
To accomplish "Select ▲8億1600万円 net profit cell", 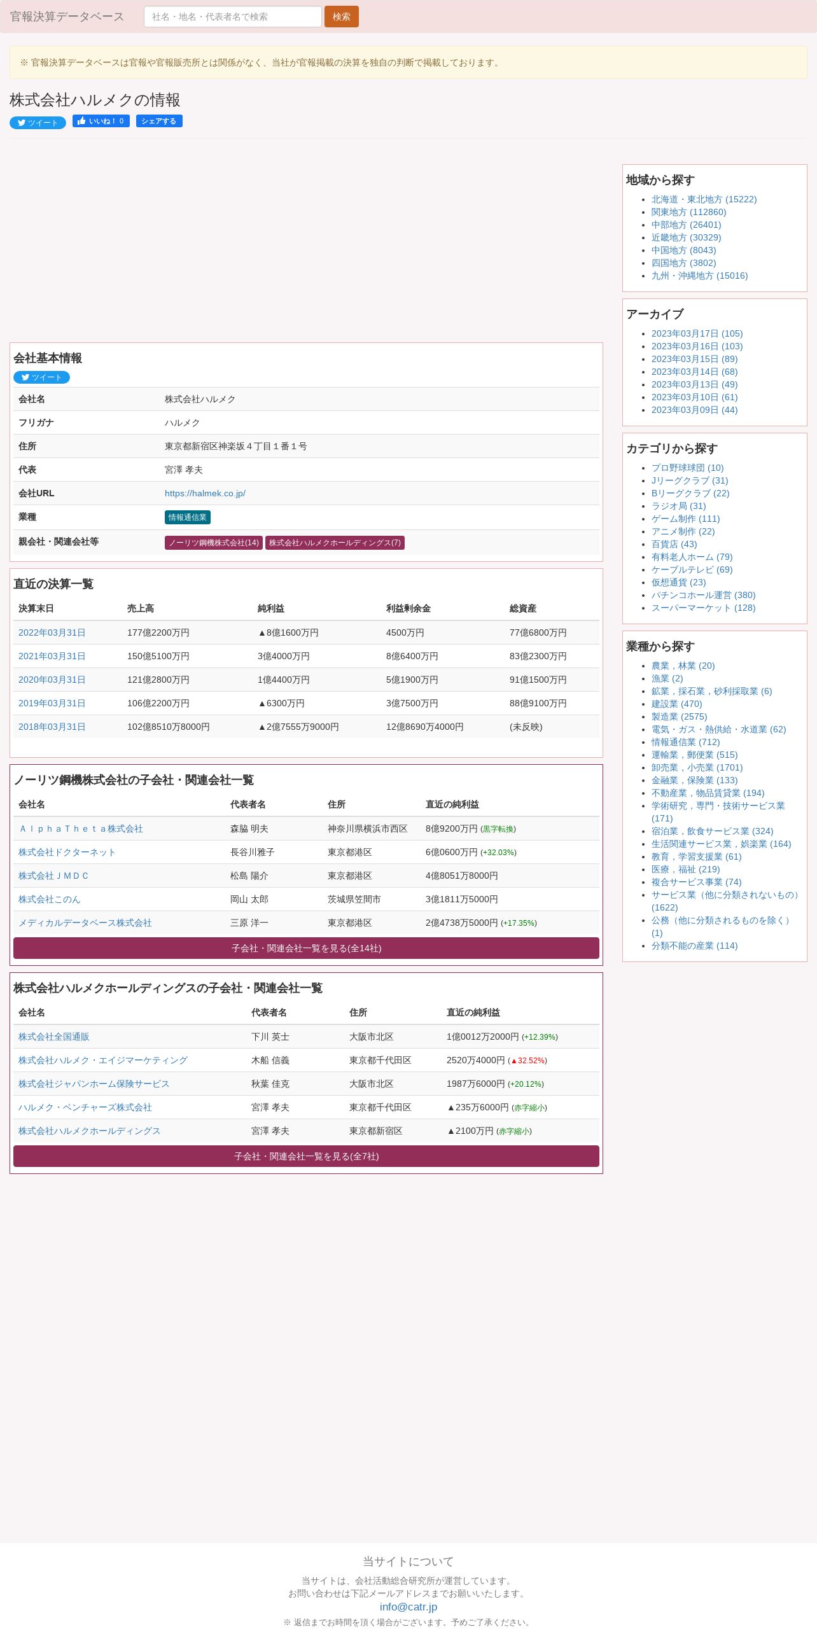I will point(288,632).
